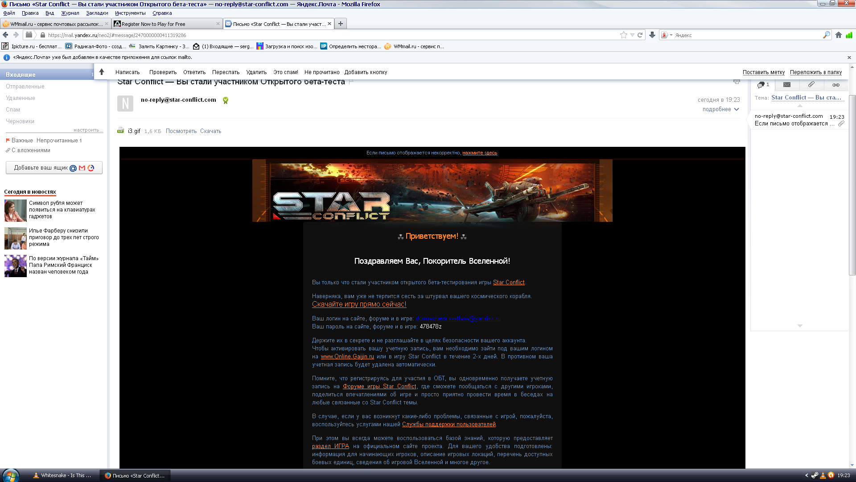This screenshot has height=482, width=856.
Task: Expand the thread panel's down triangle
Action: point(800,326)
